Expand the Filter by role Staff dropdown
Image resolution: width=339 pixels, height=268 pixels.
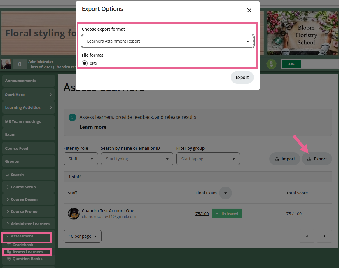[81, 159]
